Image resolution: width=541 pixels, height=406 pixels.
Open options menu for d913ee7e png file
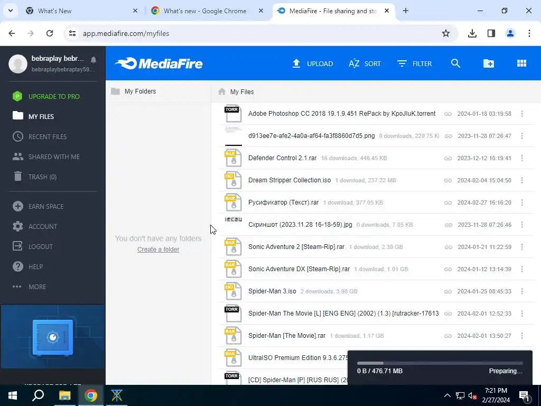[x=522, y=136]
